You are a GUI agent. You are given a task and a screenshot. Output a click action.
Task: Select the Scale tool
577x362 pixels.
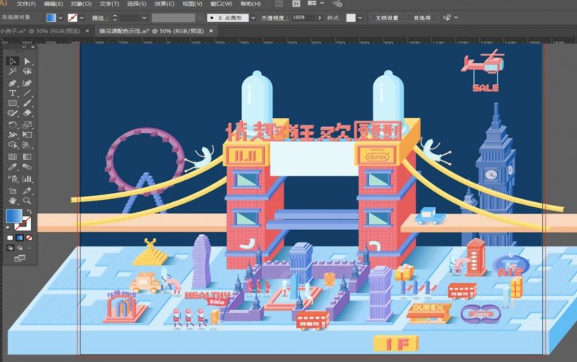click(27, 125)
